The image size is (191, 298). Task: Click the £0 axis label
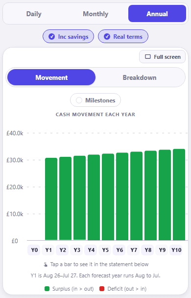coord(15,241)
